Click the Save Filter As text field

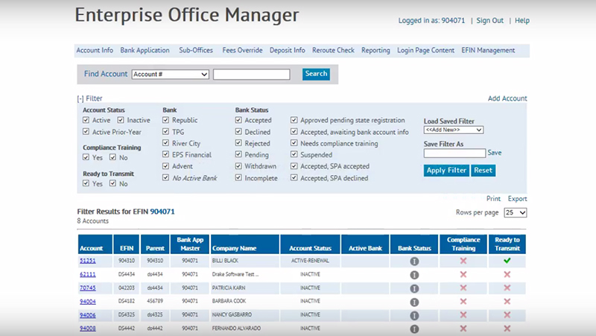click(x=454, y=153)
